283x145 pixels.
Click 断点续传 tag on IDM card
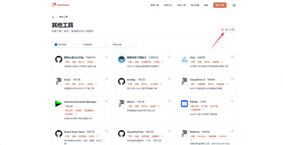(x=69, y=114)
